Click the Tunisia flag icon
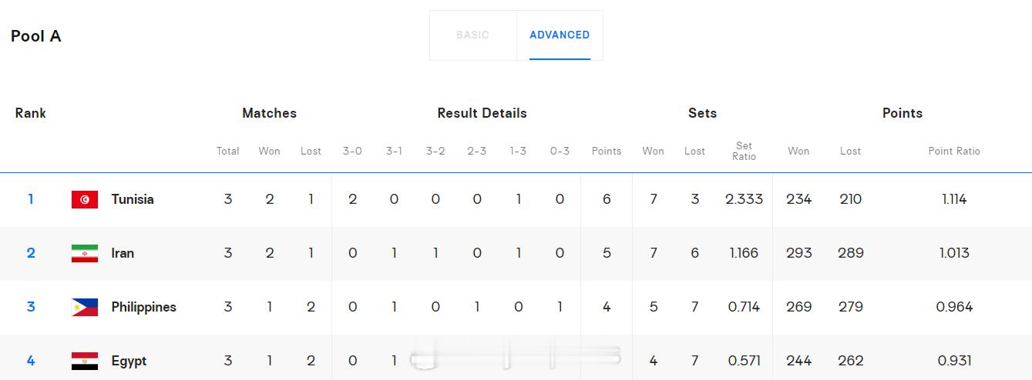This screenshot has width=1032, height=380. point(85,200)
